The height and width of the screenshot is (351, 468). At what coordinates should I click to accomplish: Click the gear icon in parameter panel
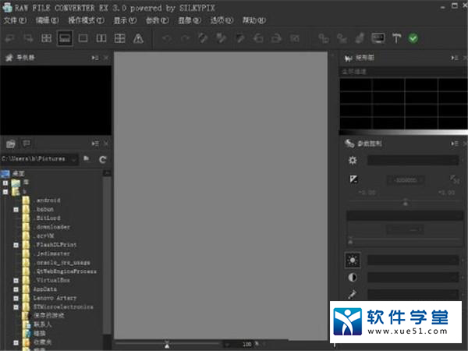tap(353, 161)
